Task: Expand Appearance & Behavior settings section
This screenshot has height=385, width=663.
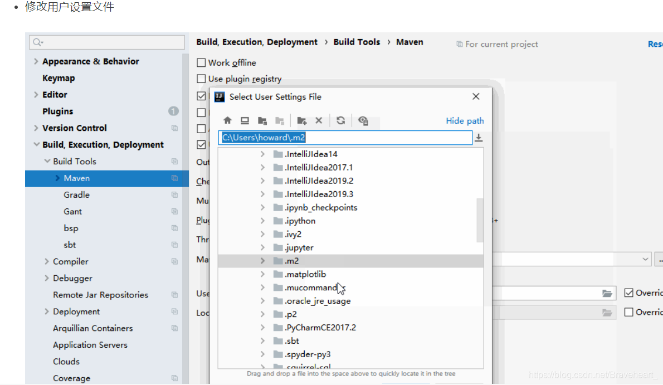Action: tap(36, 61)
